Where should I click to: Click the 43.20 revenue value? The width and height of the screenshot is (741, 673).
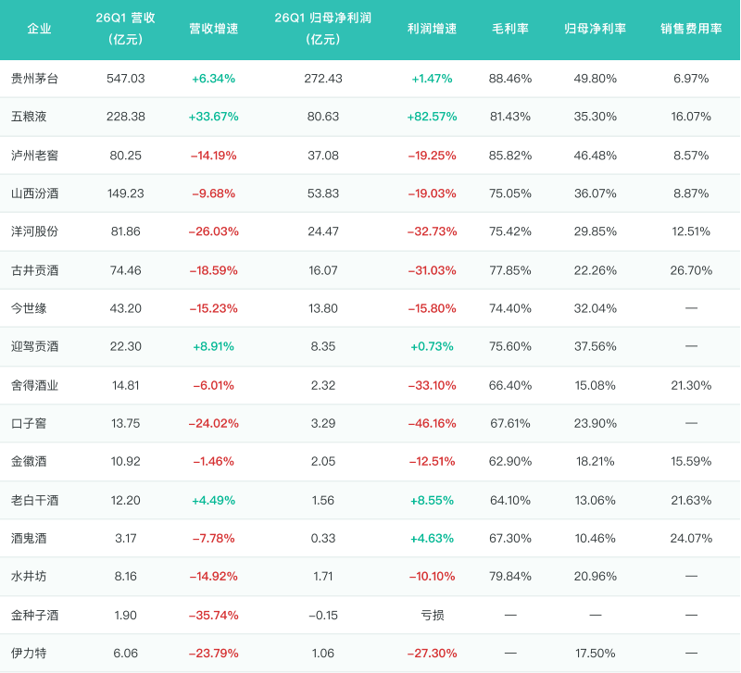126,308
